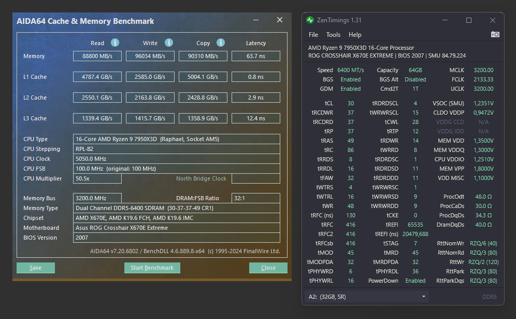Image resolution: width=516 pixels, height=319 pixels.
Task: Click the tREFI value 65535
Action: click(x=415, y=225)
